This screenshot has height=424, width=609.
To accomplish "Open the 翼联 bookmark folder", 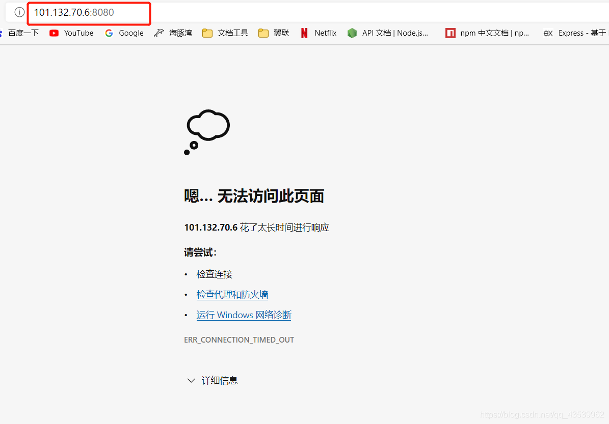I will [x=274, y=33].
